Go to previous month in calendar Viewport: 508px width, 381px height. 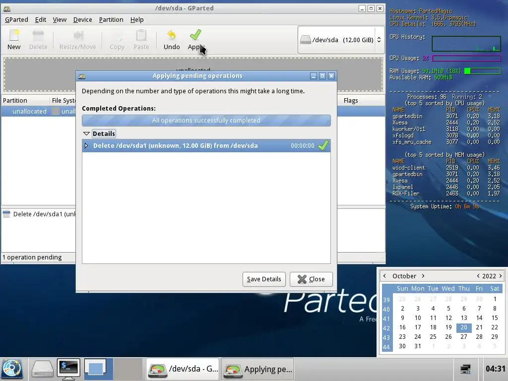click(x=384, y=276)
